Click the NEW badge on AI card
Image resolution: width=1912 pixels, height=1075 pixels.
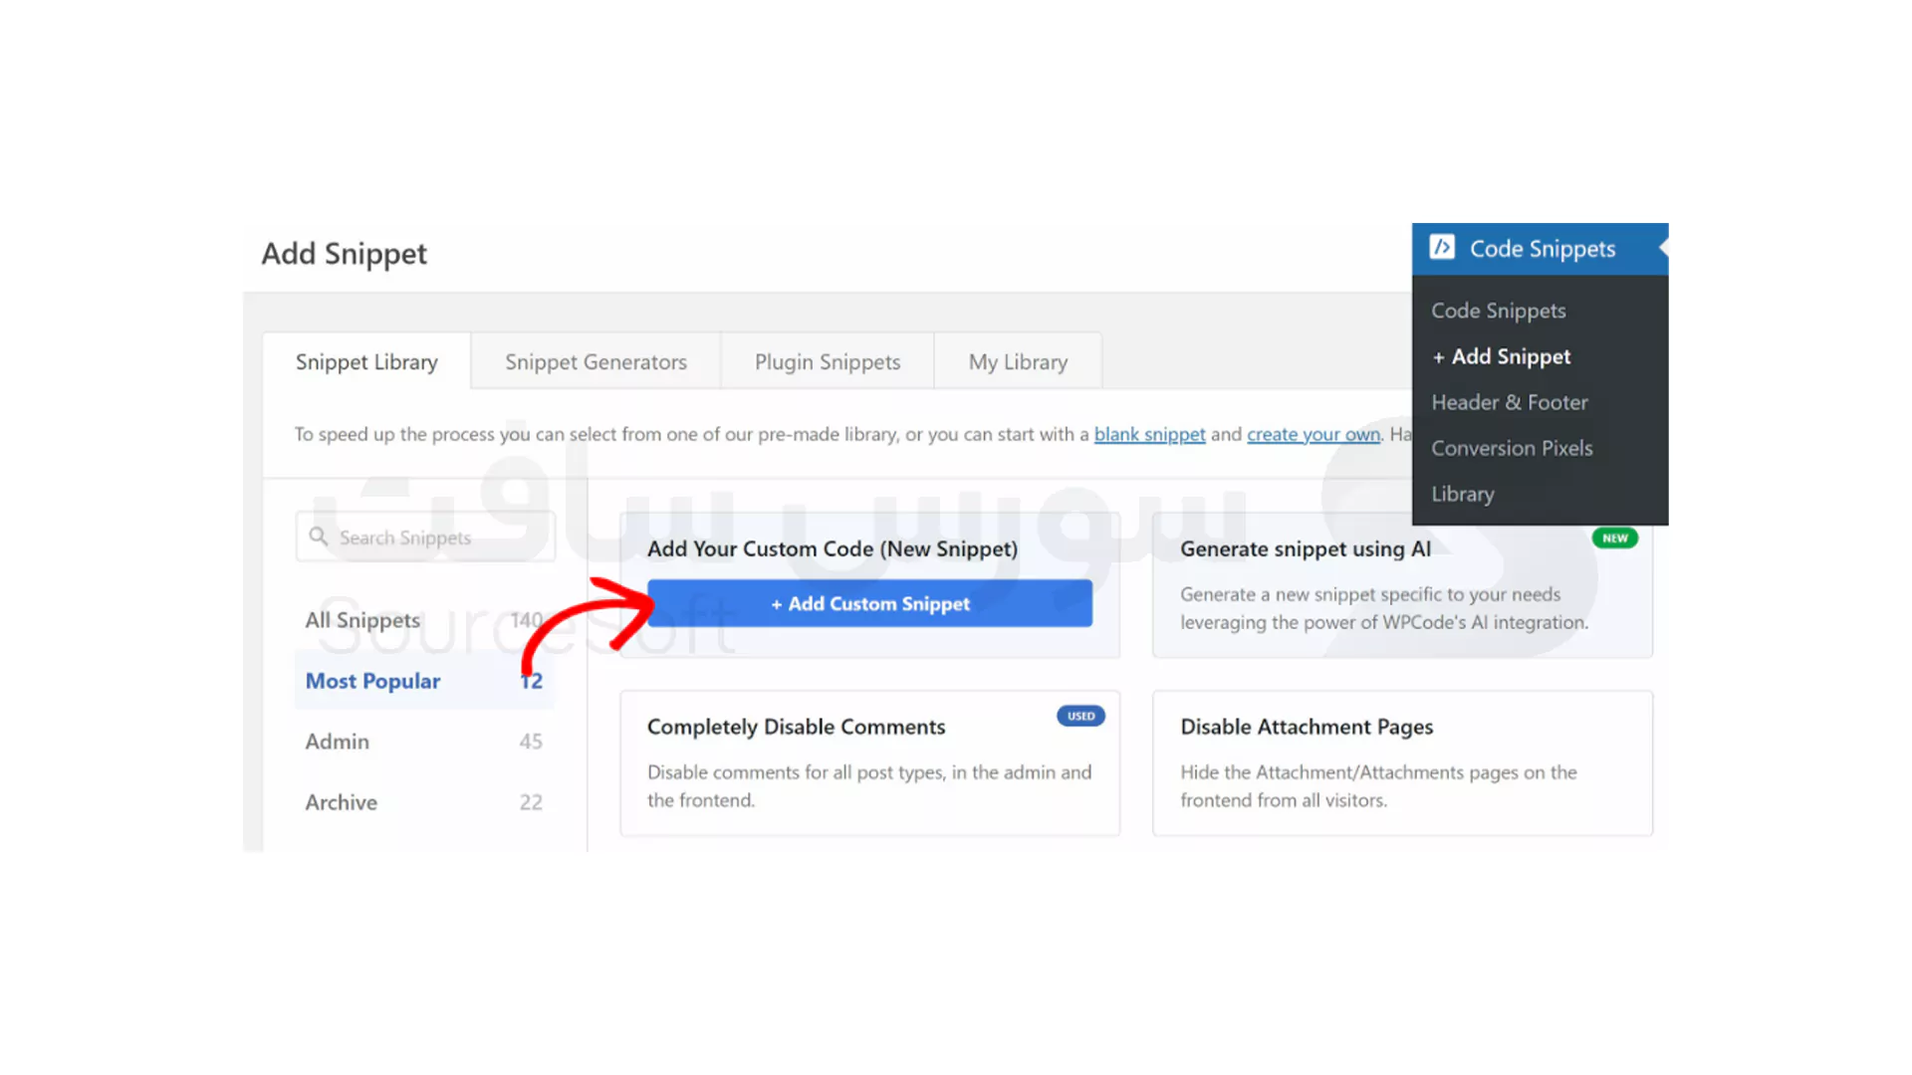tap(1614, 537)
